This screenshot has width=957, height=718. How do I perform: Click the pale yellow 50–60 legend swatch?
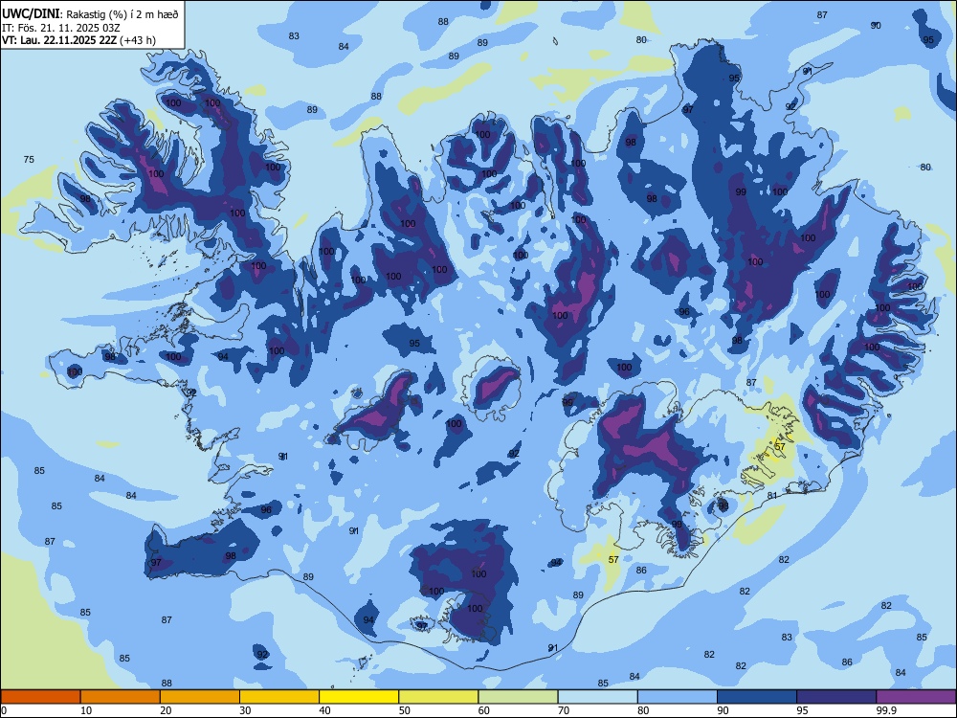pyautogui.click(x=438, y=697)
